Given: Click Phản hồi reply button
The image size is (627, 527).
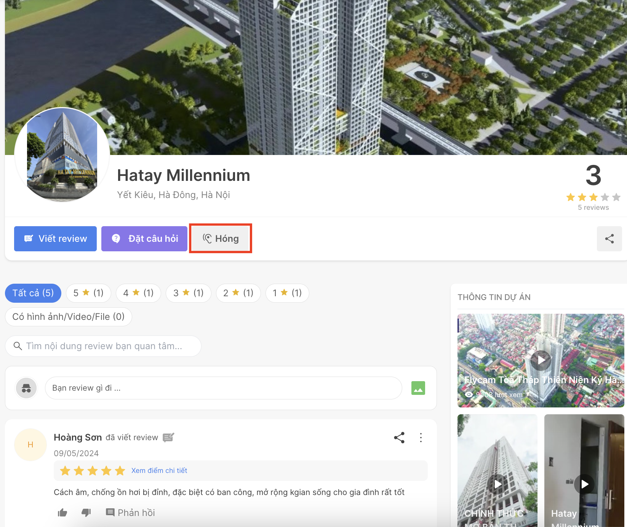Looking at the screenshot, I should 131,513.
